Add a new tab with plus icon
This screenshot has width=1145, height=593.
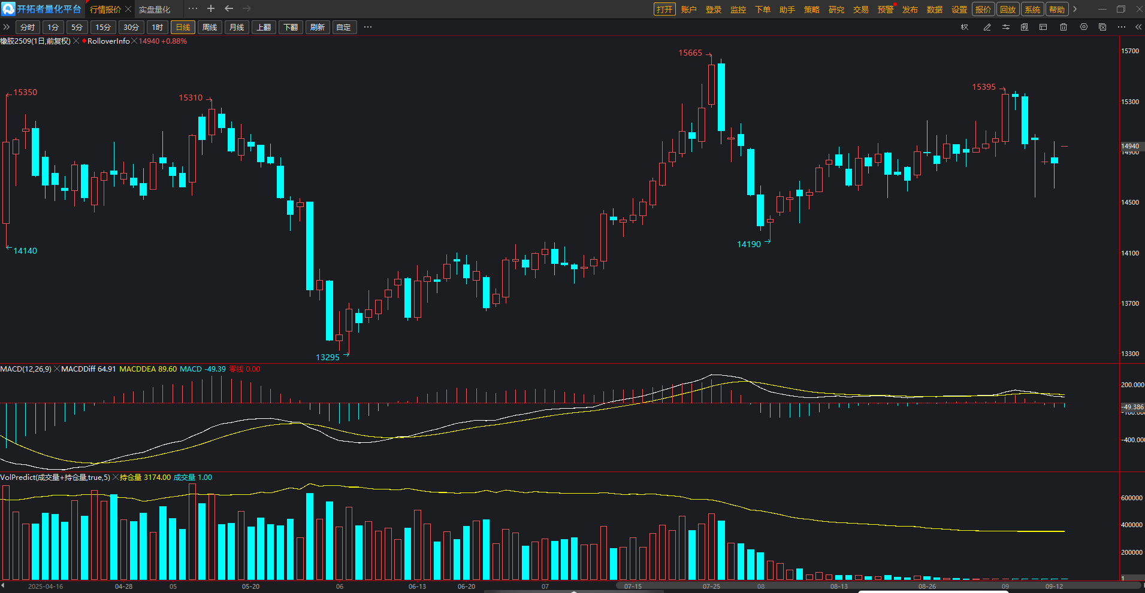[211, 9]
